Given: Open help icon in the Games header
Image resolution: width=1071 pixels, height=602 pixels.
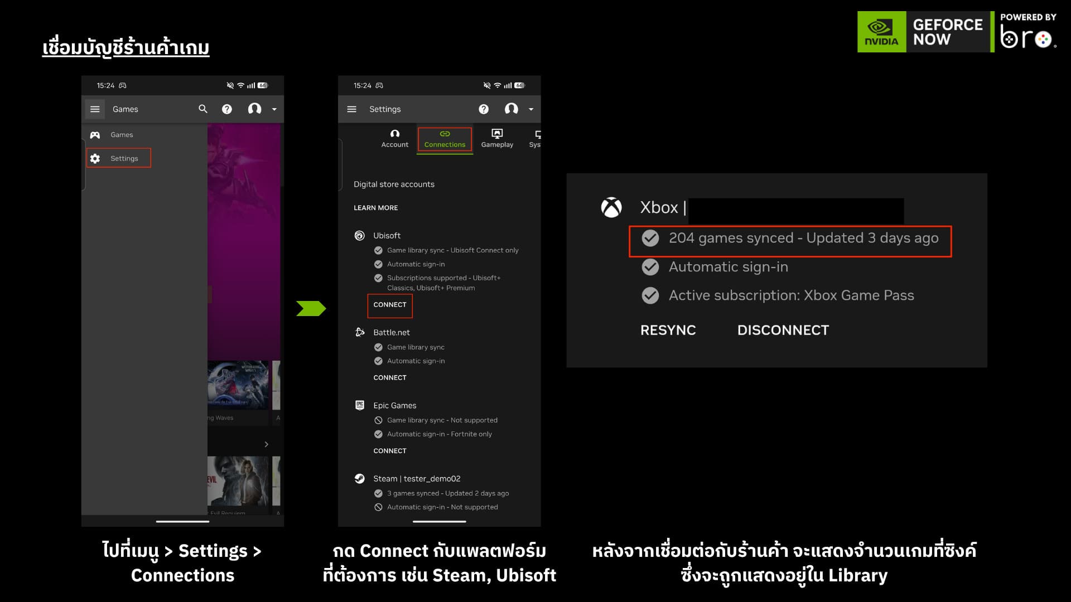Looking at the screenshot, I should click(x=227, y=109).
